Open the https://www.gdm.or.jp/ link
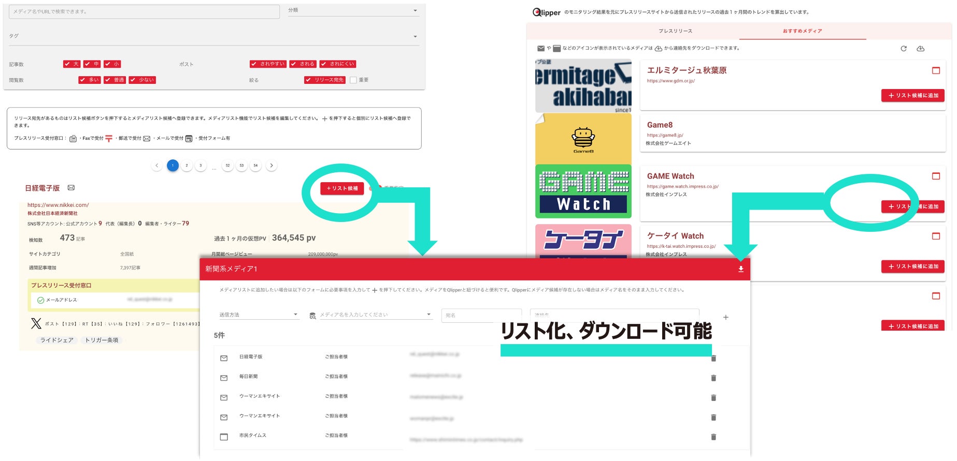 pos(670,81)
